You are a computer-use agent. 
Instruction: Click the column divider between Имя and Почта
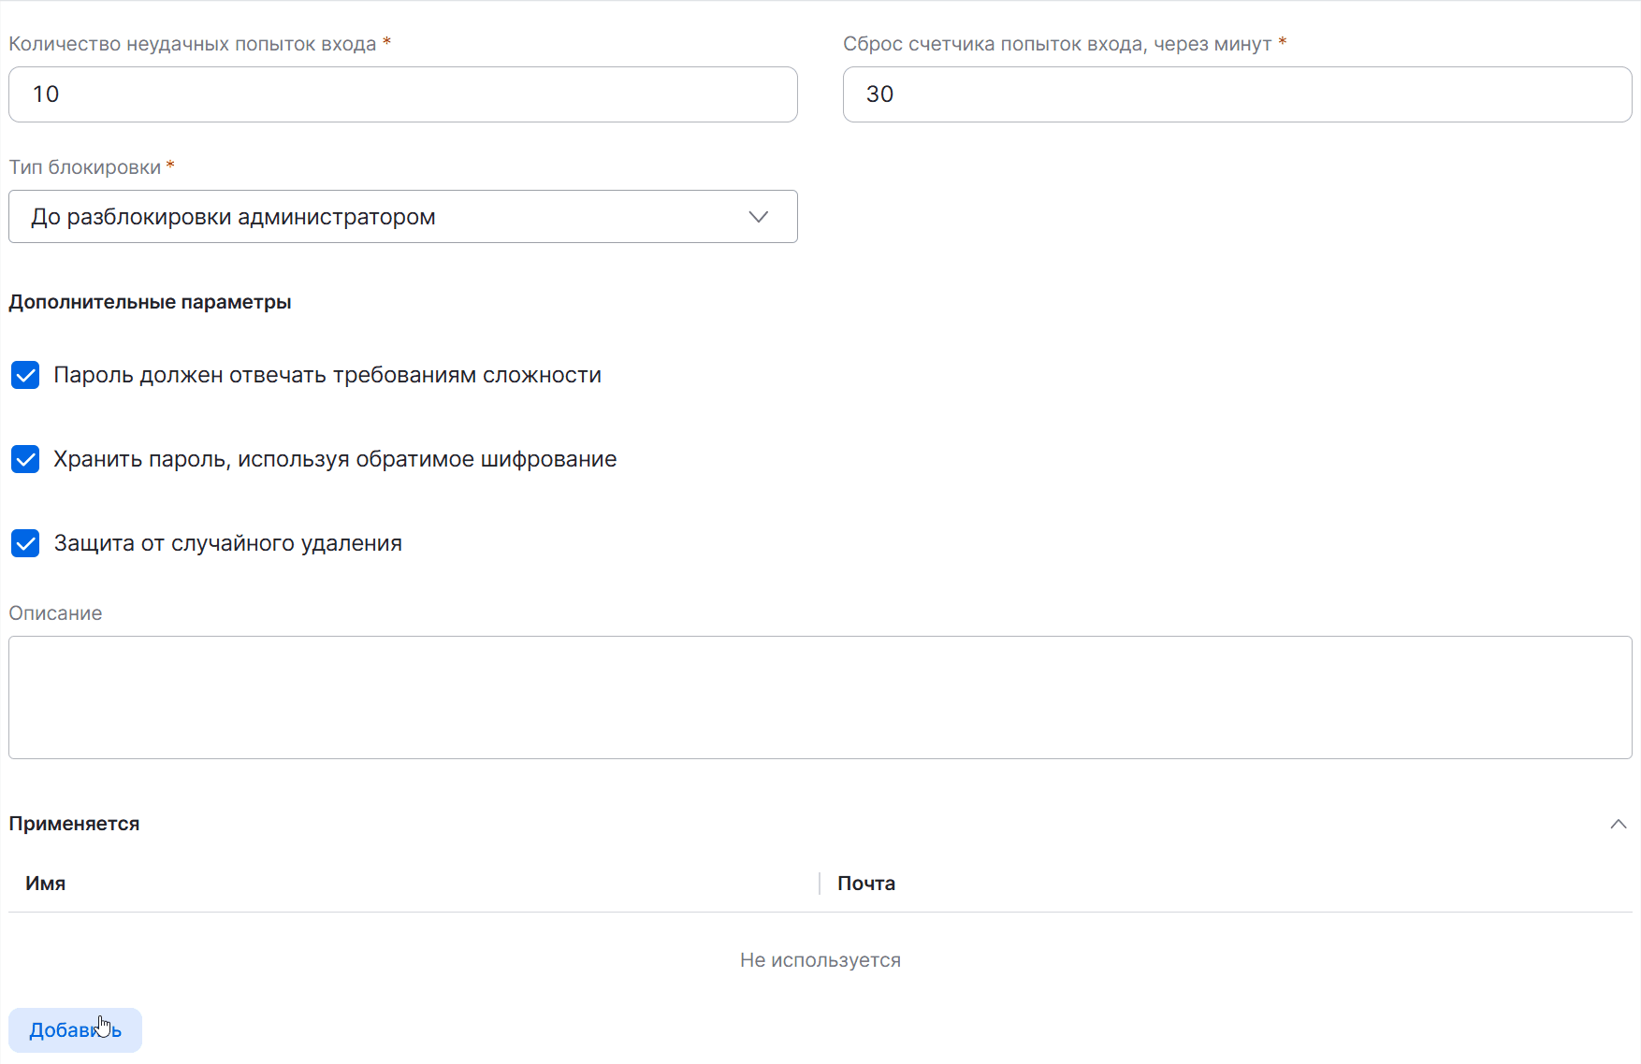pyautogui.click(x=820, y=884)
